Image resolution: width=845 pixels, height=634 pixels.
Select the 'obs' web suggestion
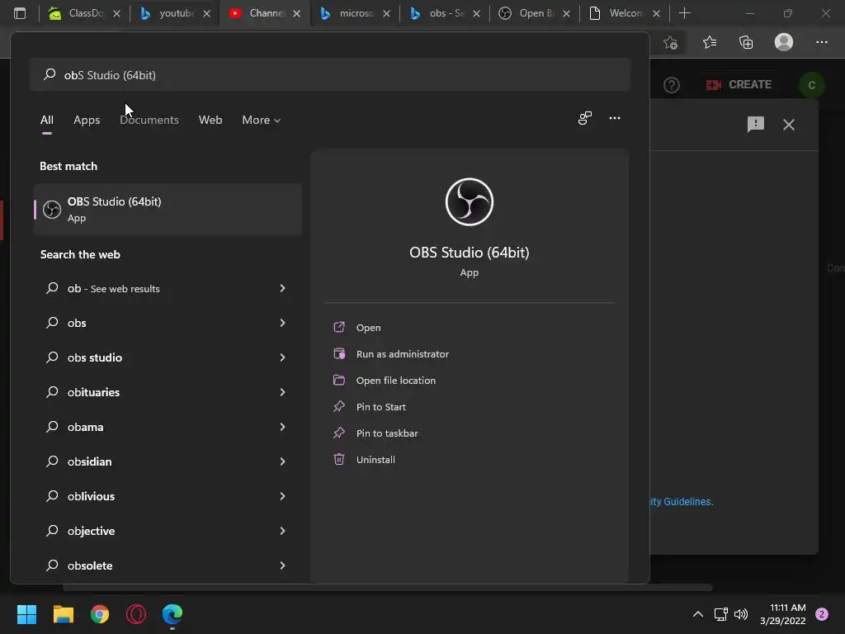pos(168,323)
